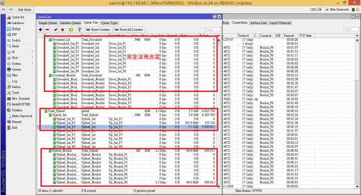Open Interfaces in sidebar

pos(18,23)
